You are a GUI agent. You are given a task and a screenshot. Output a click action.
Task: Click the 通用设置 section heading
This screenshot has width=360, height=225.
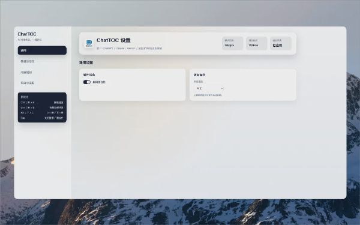(86, 62)
